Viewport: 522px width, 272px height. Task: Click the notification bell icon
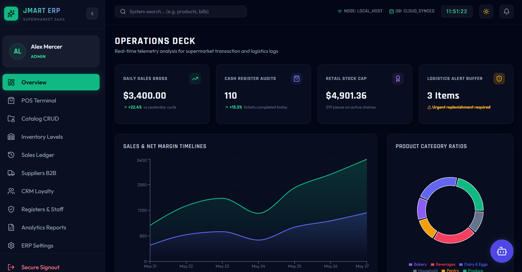click(506, 12)
